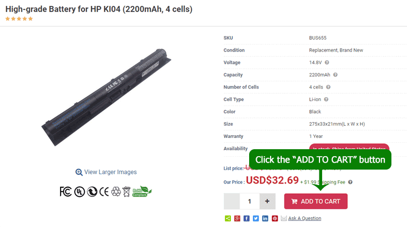Pin product on Pinterest
This screenshot has height=227, width=407.
coord(274,218)
